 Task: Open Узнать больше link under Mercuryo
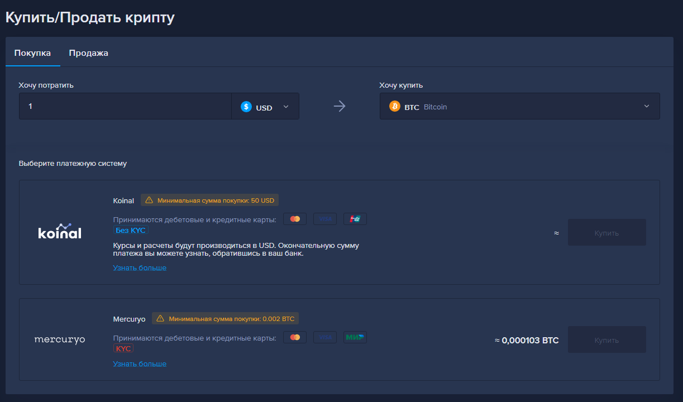140,364
